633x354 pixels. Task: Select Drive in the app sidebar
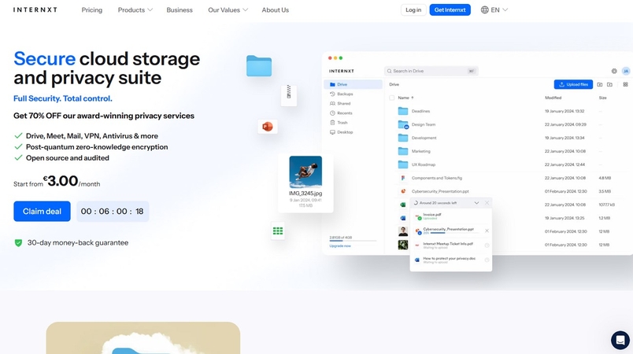354,84
